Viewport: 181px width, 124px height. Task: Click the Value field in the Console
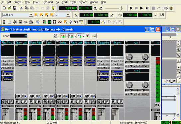tap(19, 36)
